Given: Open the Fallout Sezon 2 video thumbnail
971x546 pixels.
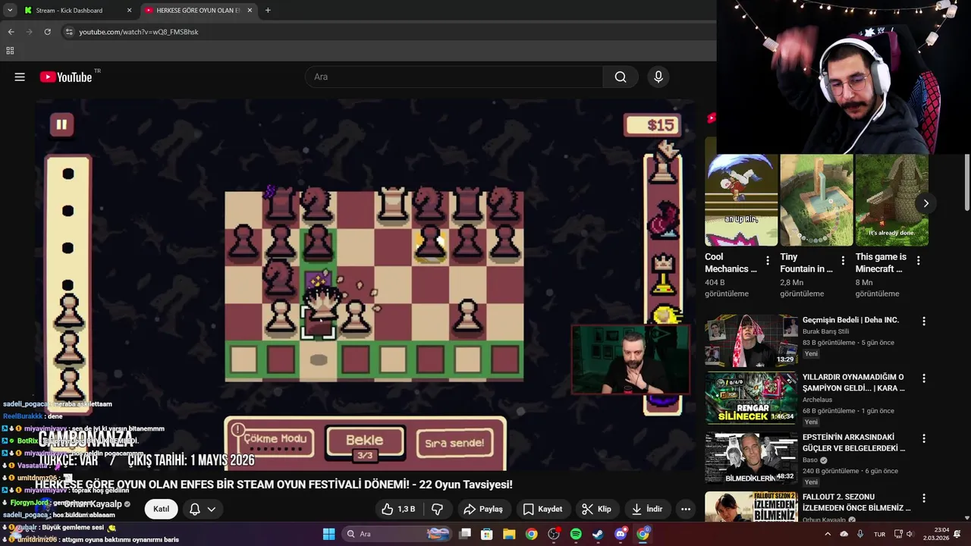Looking at the screenshot, I should 752,507.
